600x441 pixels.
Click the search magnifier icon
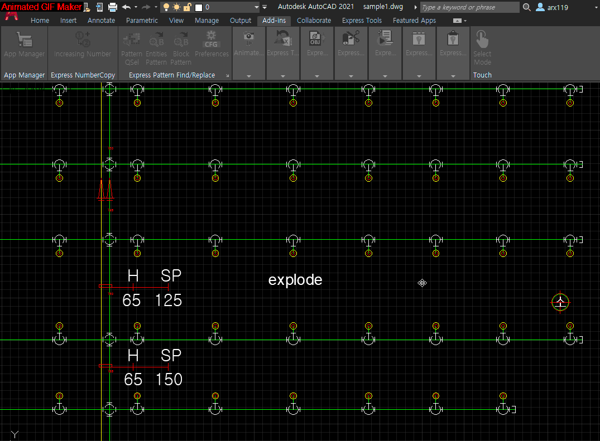(527, 7)
